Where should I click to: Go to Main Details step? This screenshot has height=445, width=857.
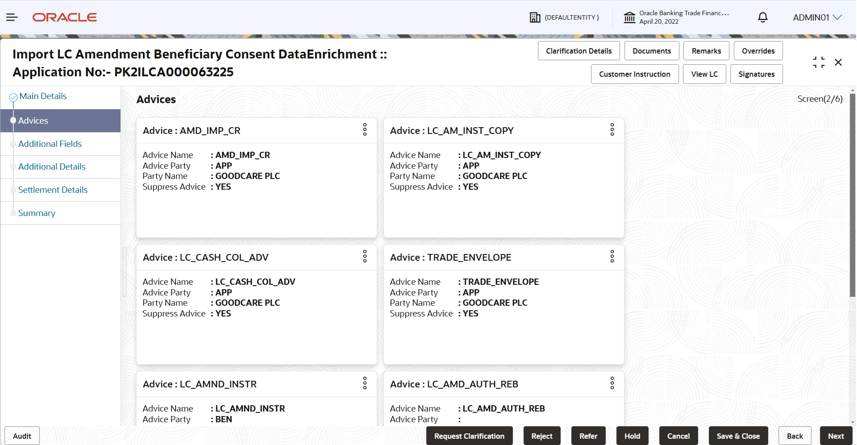pyautogui.click(x=43, y=96)
